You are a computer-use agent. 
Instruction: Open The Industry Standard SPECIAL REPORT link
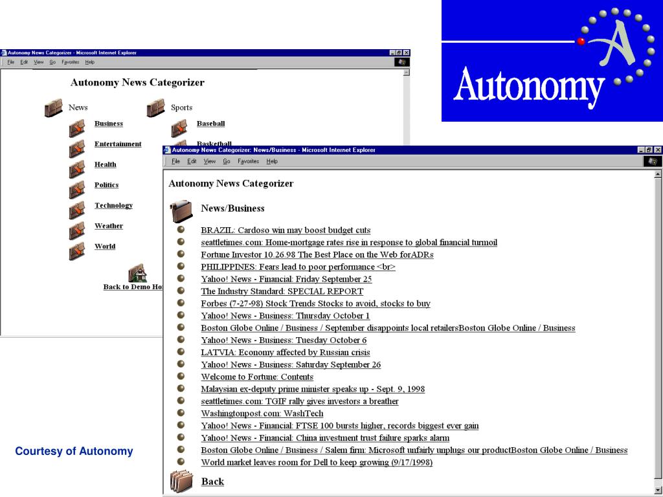coord(282,292)
